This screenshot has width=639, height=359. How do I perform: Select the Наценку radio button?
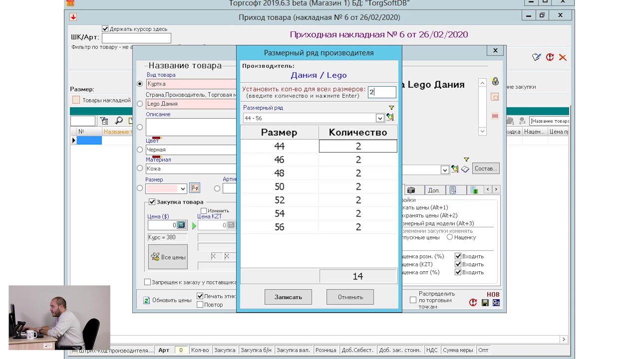tap(450, 237)
